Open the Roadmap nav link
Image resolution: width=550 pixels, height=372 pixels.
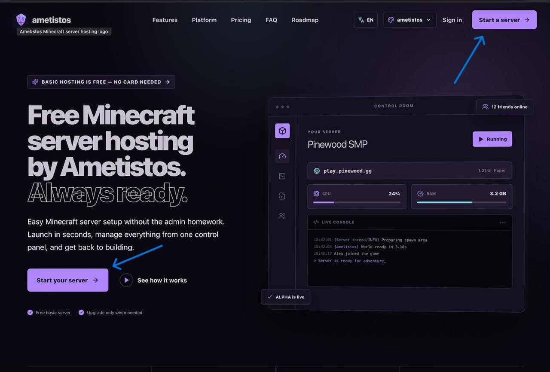(x=305, y=20)
